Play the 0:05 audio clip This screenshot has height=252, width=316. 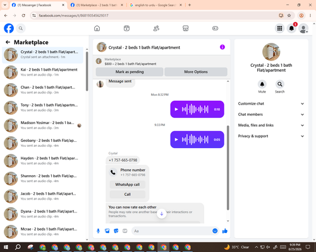coord(176,140)
